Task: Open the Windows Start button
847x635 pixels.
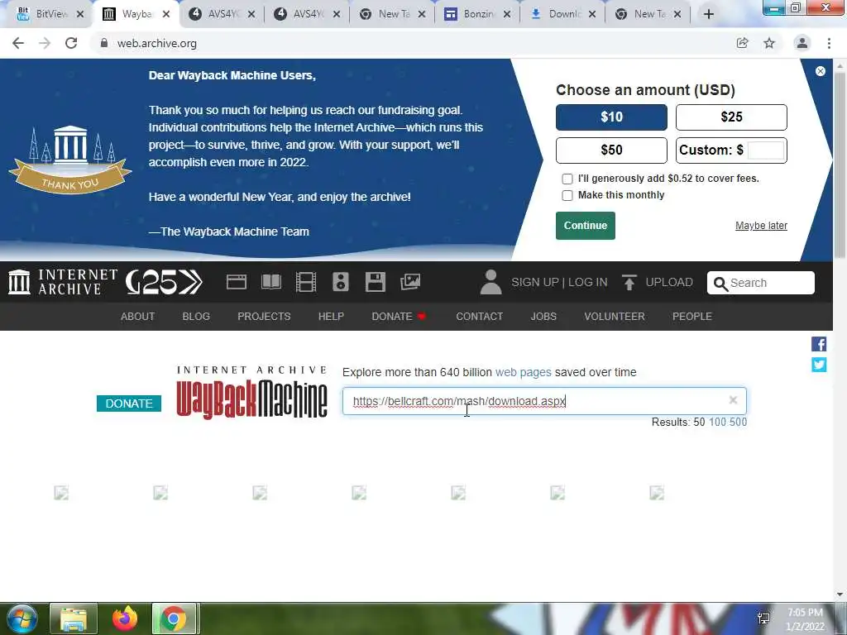Action: tap(22, 618)
